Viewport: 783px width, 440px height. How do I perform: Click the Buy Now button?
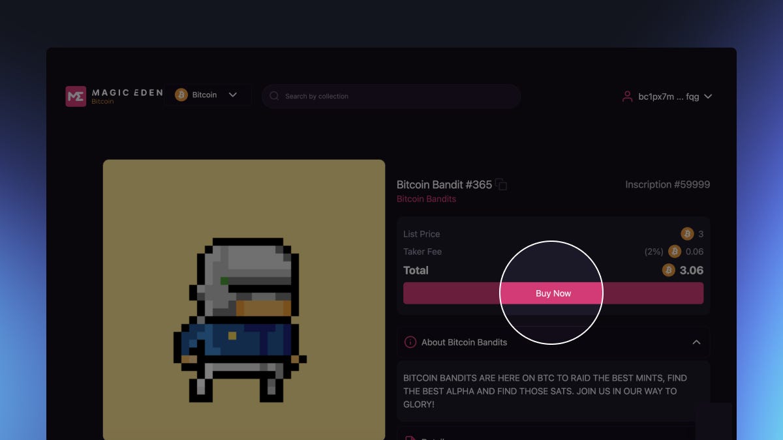[553, 293]
